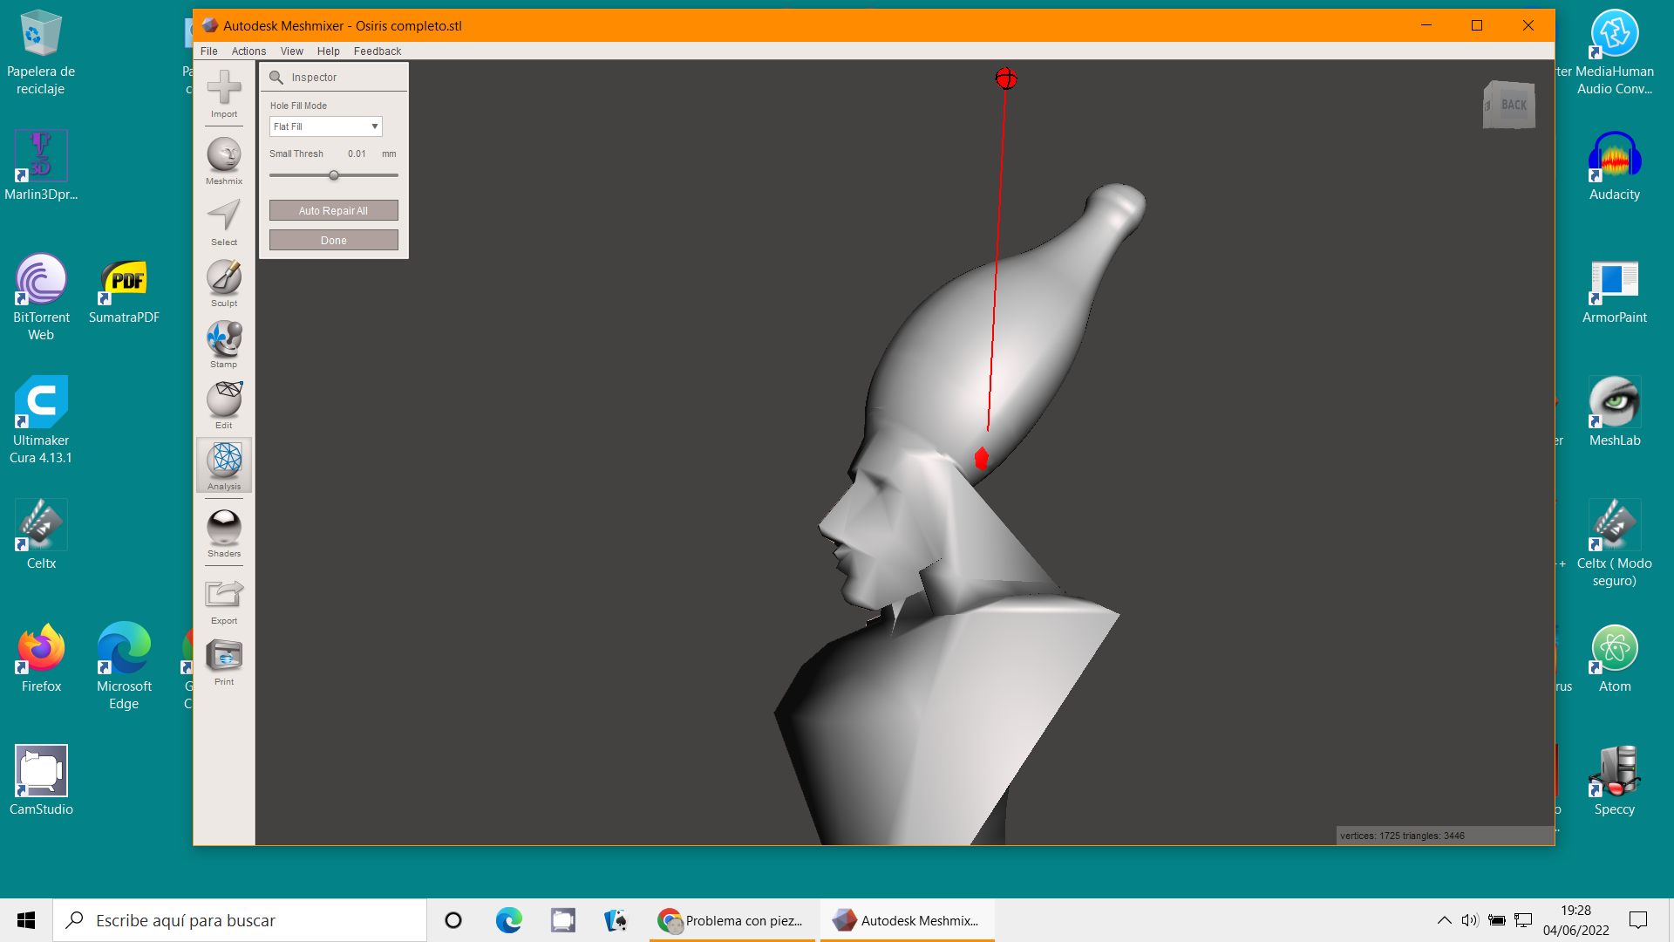Open the Edit tool menu
Image resolution: width=1674 pixels, height=942 pixels.
[224, 400]
